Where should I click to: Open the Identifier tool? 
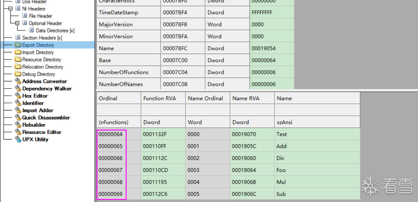point(33,103)
